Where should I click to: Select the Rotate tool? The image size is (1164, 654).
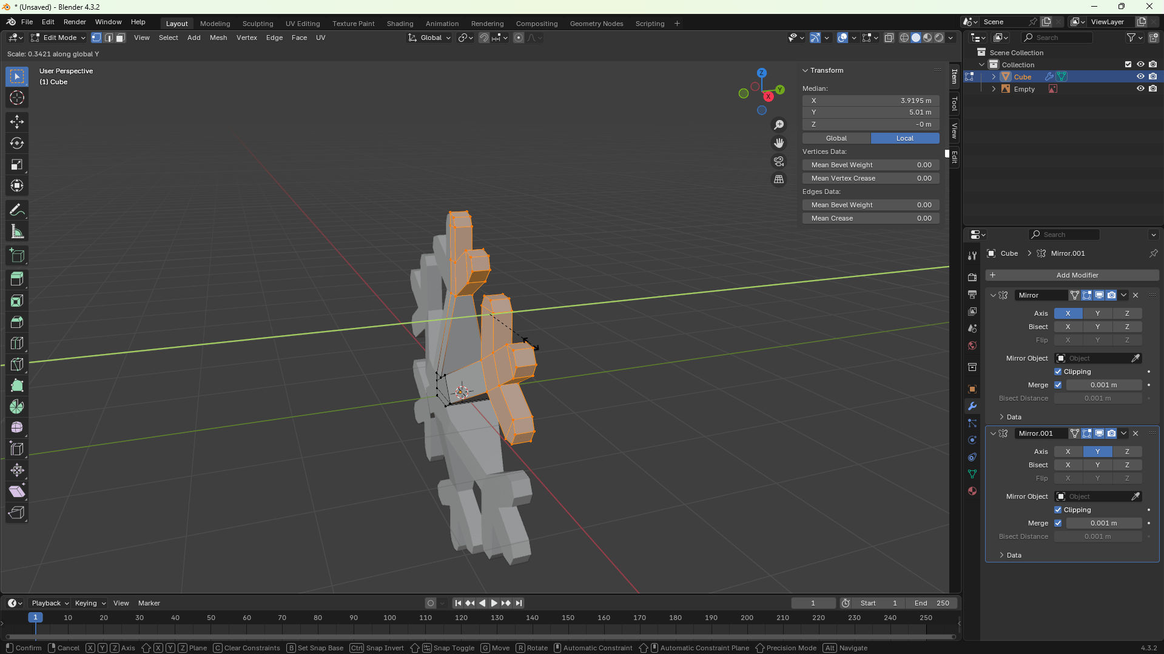(17, 143)
